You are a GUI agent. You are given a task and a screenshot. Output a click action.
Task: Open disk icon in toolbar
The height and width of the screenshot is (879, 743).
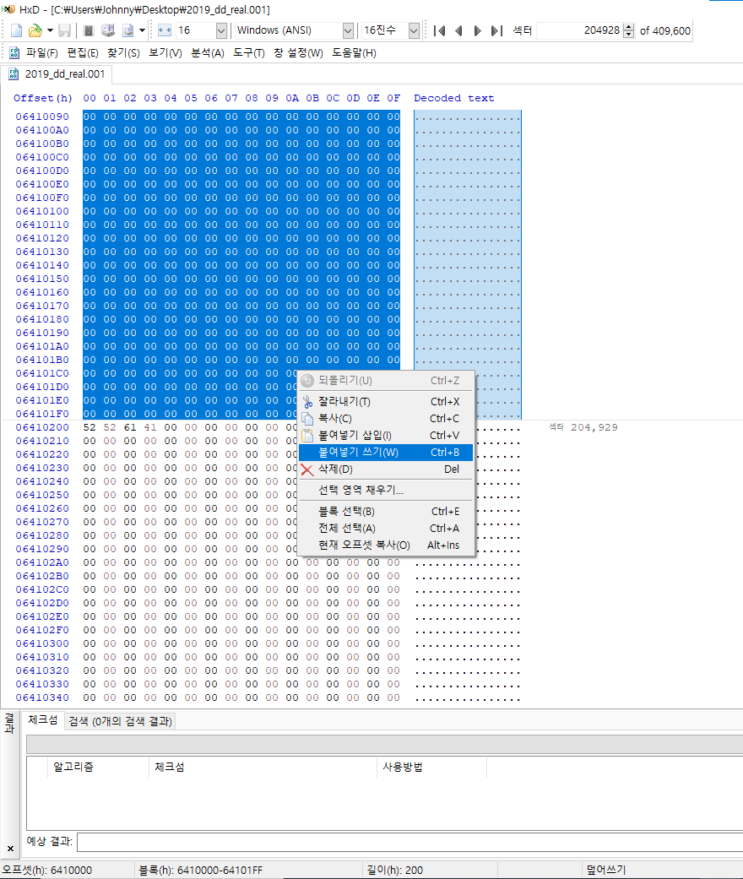[108, 30]
